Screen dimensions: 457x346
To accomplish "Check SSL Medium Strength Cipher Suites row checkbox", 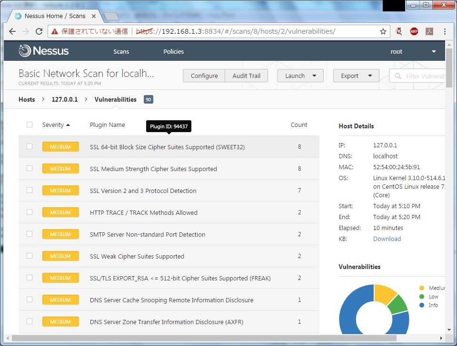I will 30,168.
